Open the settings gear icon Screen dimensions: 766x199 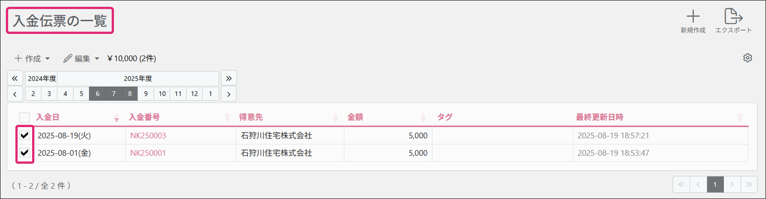pyautogui.click(x=747, y=58)
